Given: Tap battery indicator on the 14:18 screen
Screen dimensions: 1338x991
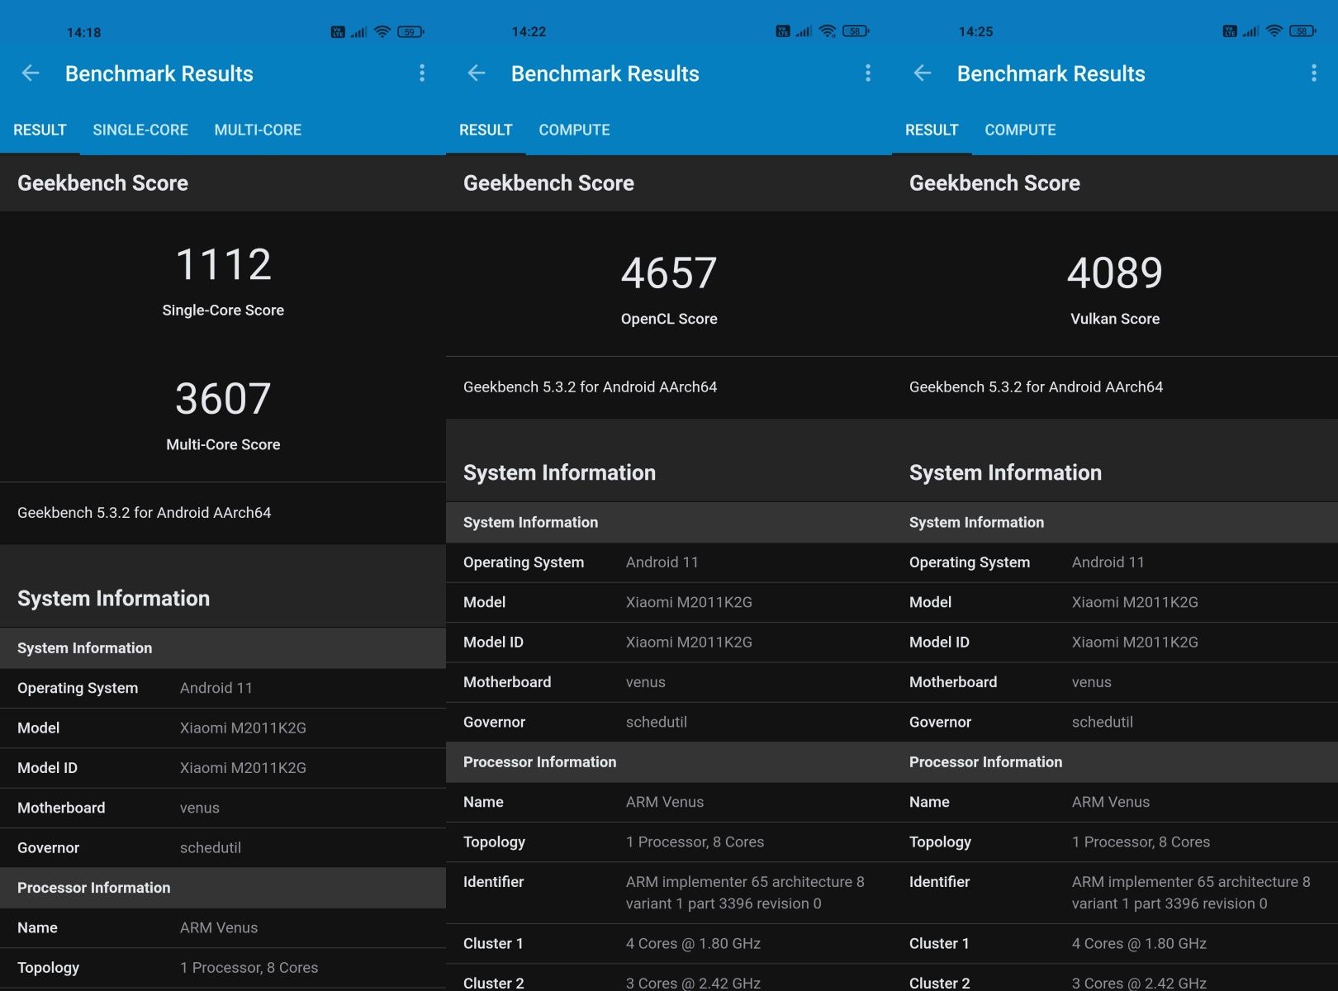Looking at the screenshot, I should (410, 32).
